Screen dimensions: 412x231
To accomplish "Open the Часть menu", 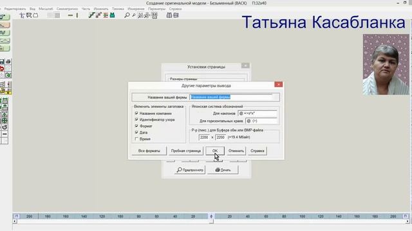I will [x=86, y=9].
